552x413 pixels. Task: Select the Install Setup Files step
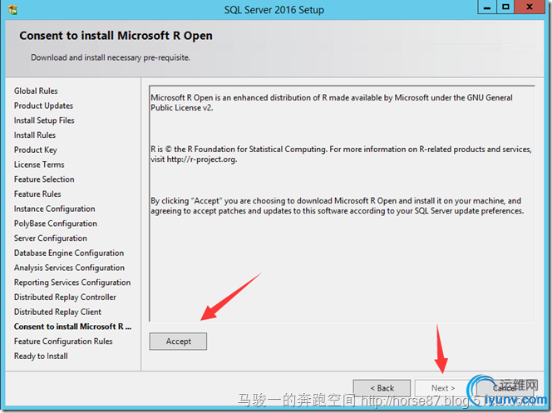[x=44, y=120]
